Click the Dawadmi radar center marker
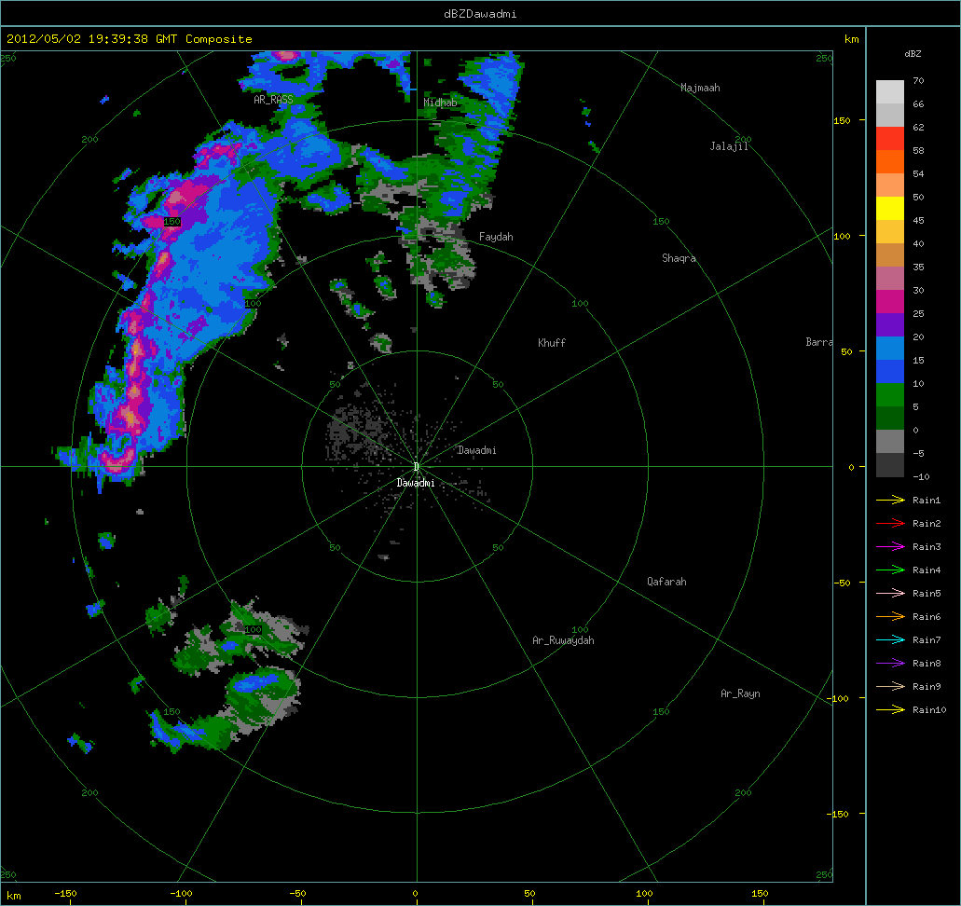This screenshot has width=961, height=906. coord(416,466)
